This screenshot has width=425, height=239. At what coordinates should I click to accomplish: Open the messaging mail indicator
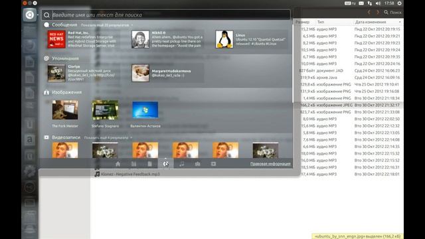[361, 3]
